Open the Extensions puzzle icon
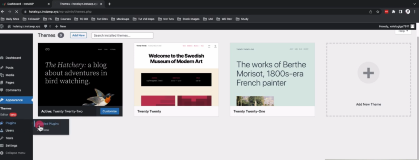 (393, 12)
